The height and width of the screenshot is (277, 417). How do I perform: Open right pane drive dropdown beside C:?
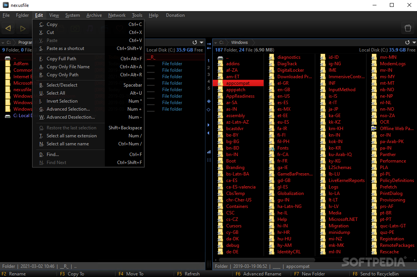(x=215, y=43)
